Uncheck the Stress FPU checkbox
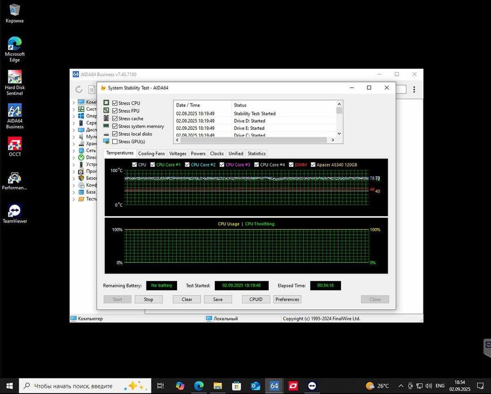This screenshot has width=491, height=394. [115, 111]
